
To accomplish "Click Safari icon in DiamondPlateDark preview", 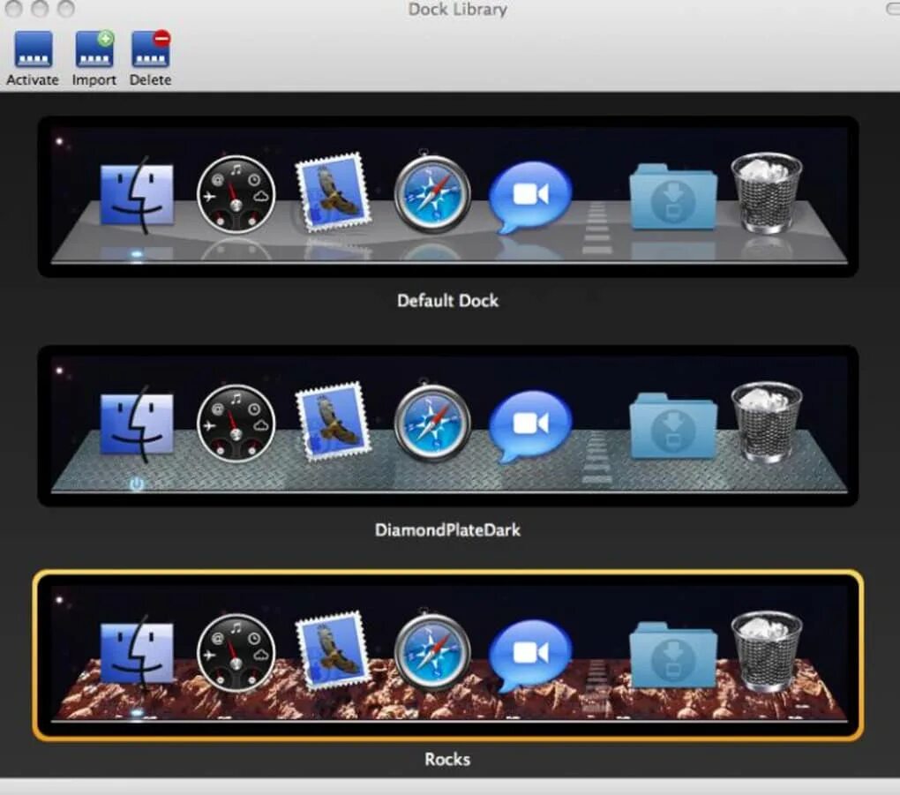I will pos(432,423).
